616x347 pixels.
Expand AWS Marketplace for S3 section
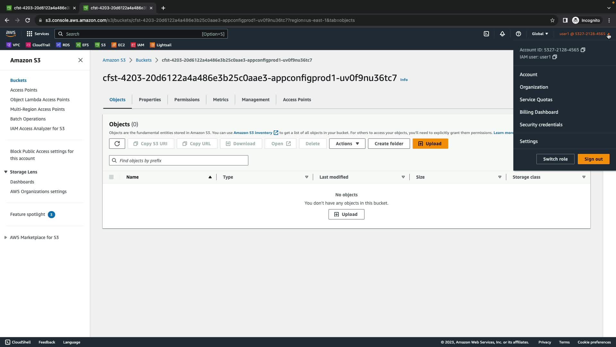pos(6,237)
